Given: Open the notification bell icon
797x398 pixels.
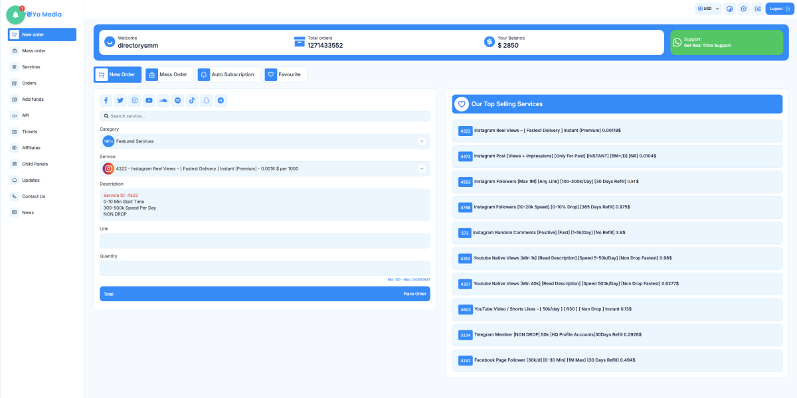Looking at the screenshot, I should (15, 15).
